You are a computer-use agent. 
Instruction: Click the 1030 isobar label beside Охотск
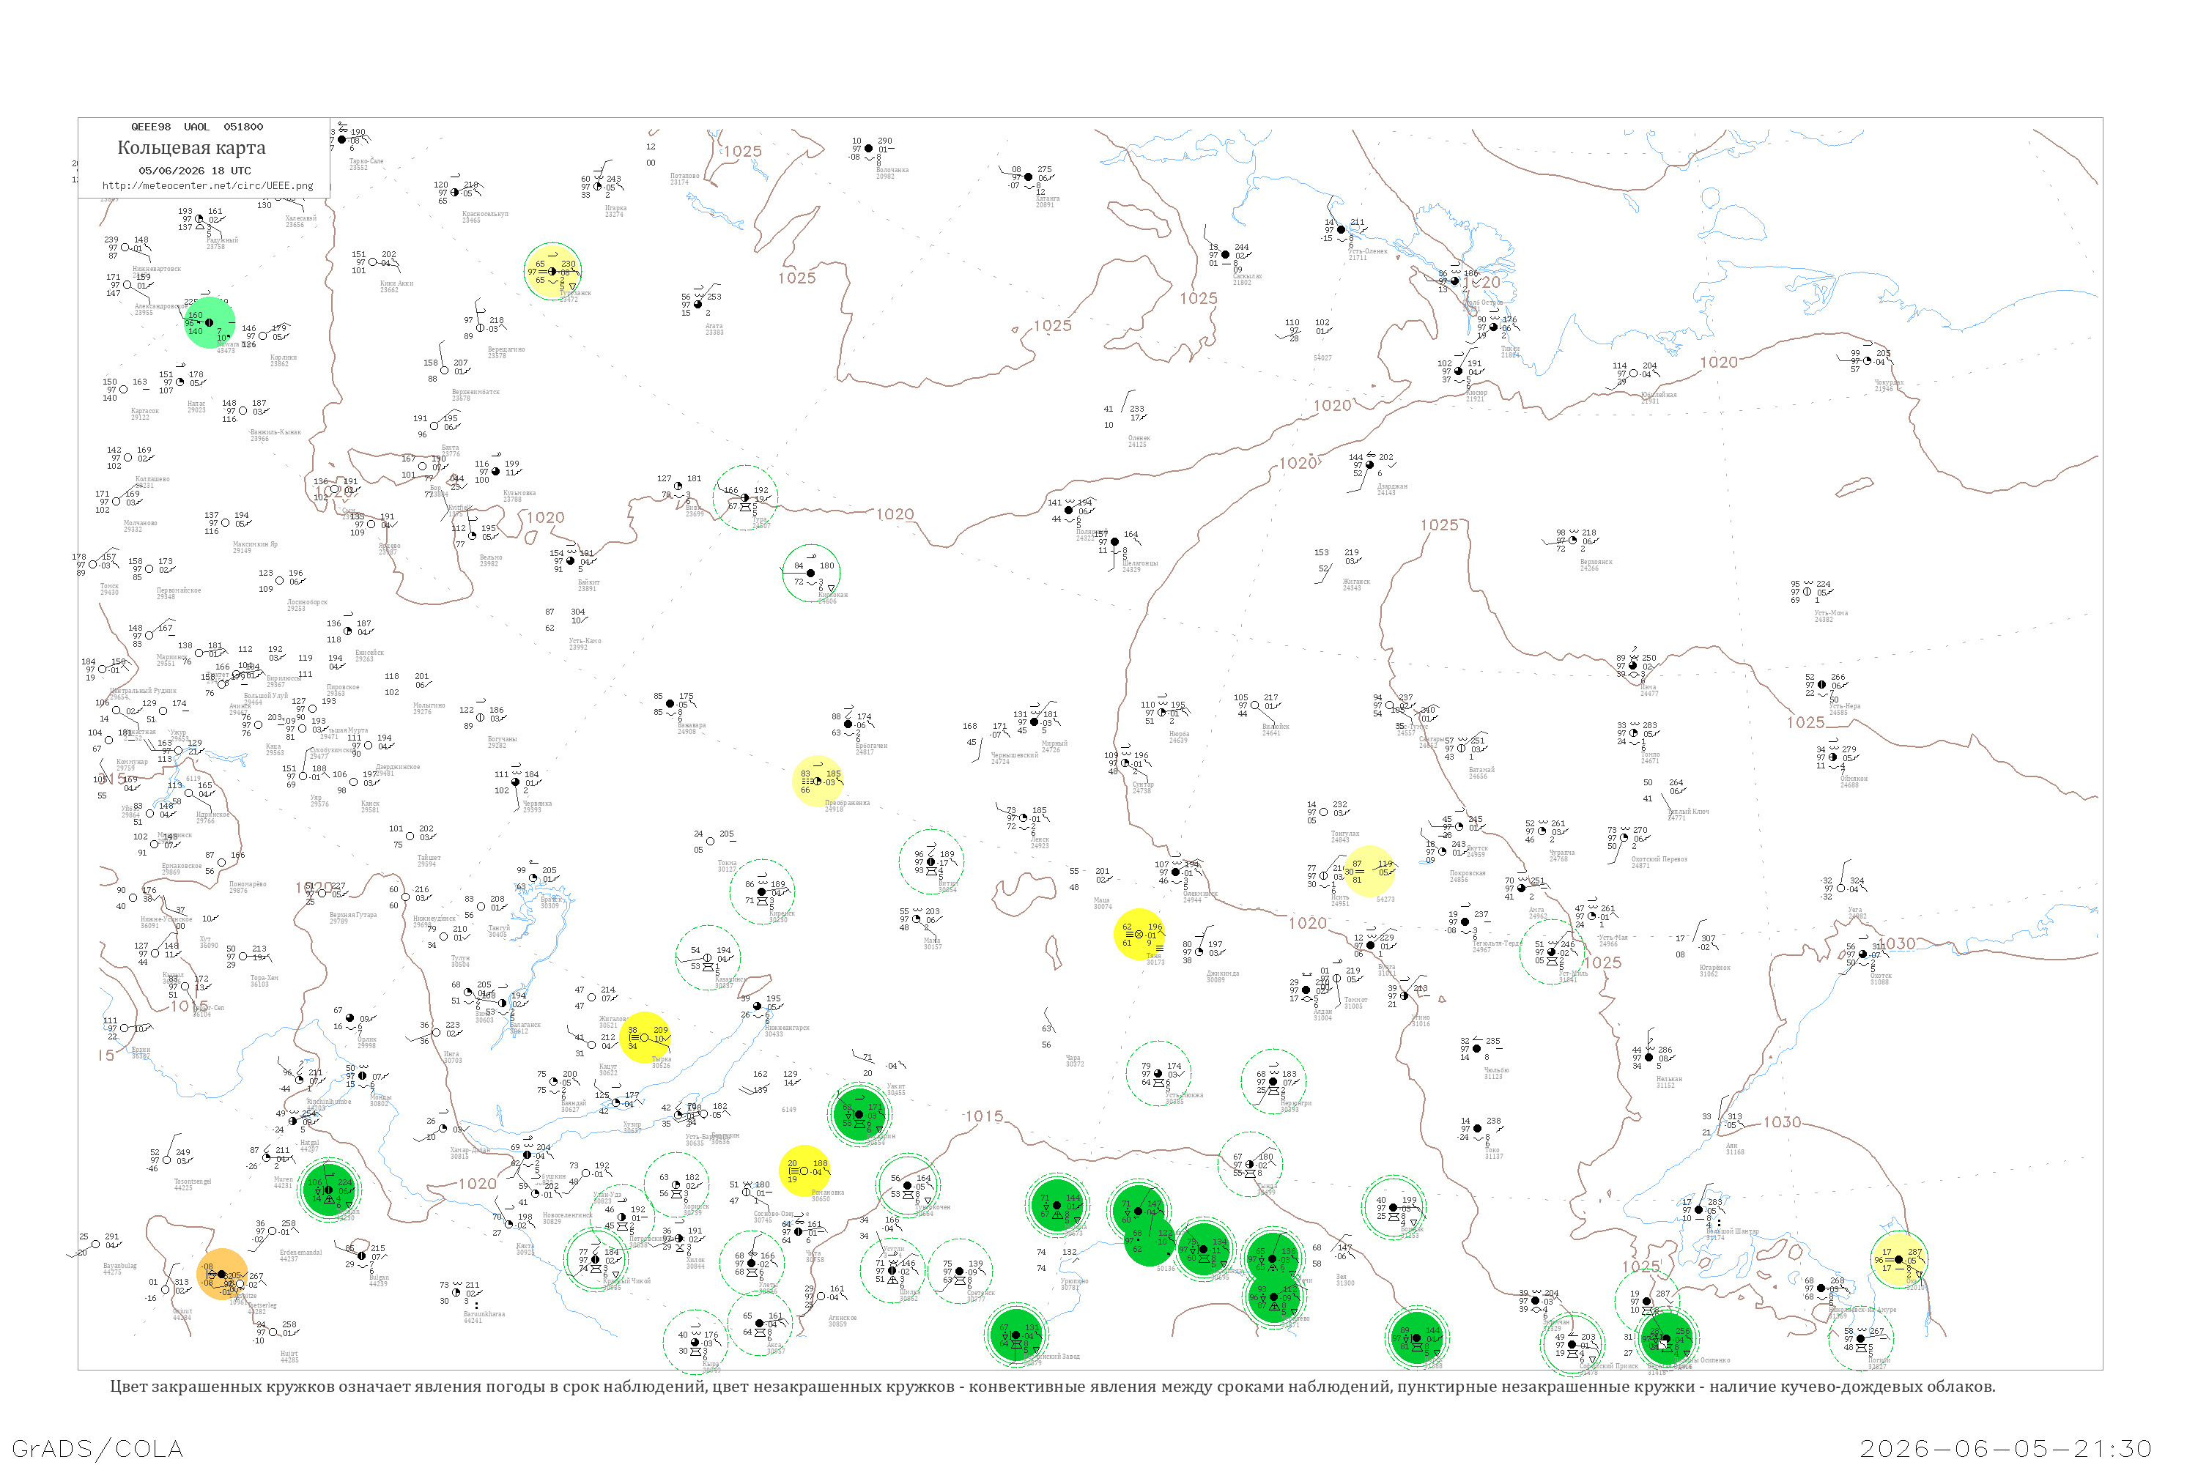tap(1897, 943)
